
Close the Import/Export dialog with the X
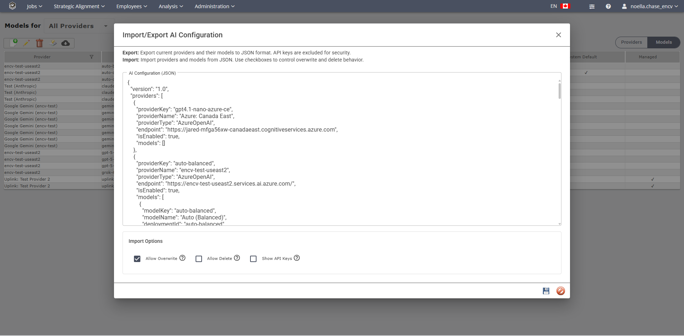tap(558, 35)
